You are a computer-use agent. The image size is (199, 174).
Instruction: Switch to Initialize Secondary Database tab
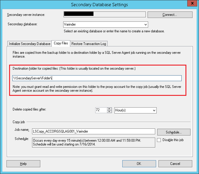[30, 44]
